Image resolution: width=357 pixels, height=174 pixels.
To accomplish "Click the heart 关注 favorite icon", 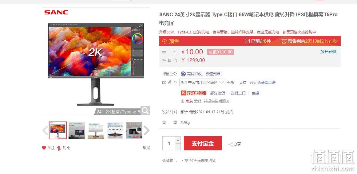I will [44, 148].
